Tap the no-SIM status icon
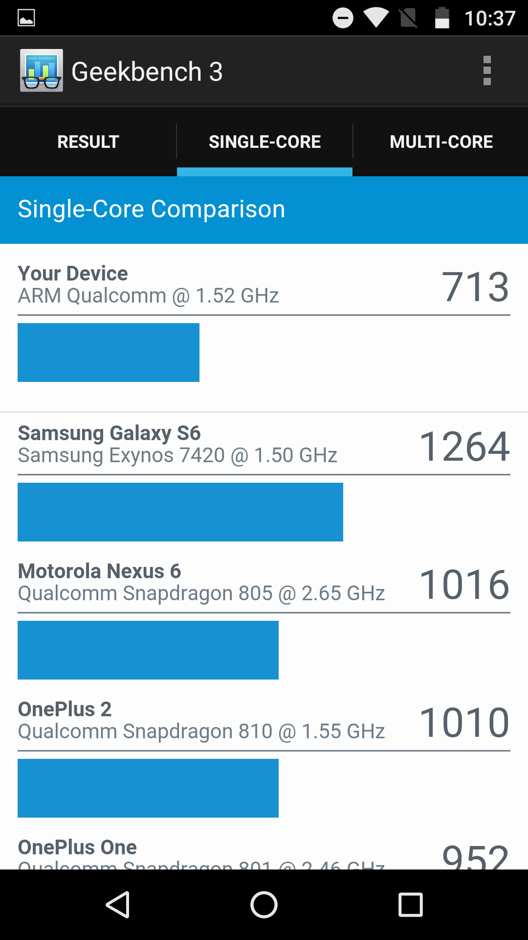The image size is (528, 940). click(408, 18)
